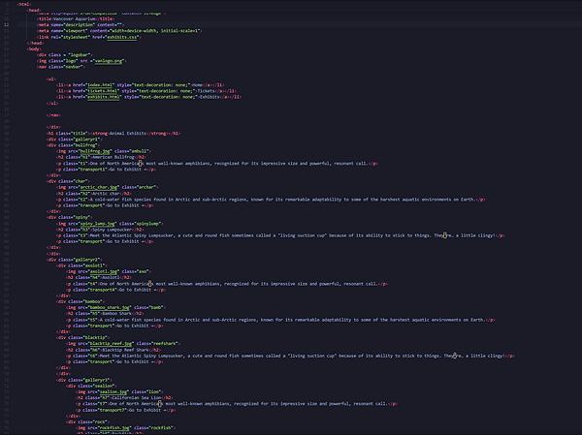Click the "transport1" class name
Viewport: 582px width, 435px height.
pyautogui.click(x=91, y=170)
